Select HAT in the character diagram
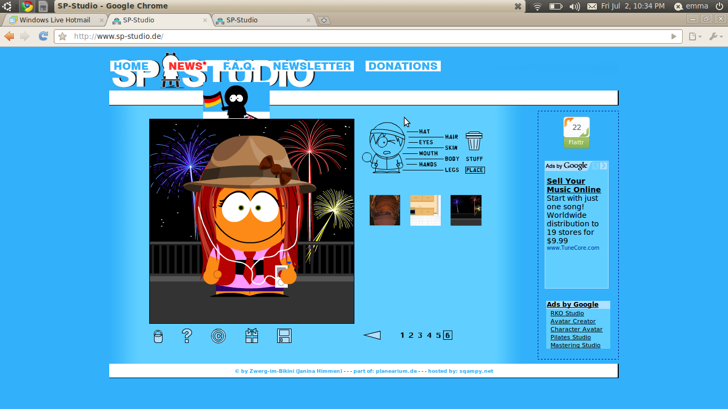This screenshot has height=409, width=728. (x=424, y=132)
